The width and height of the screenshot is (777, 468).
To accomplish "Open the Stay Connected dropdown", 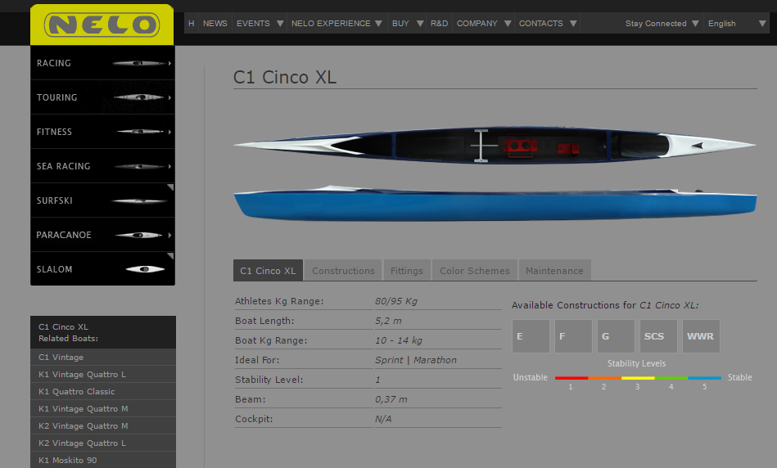I will click(662, 23).
